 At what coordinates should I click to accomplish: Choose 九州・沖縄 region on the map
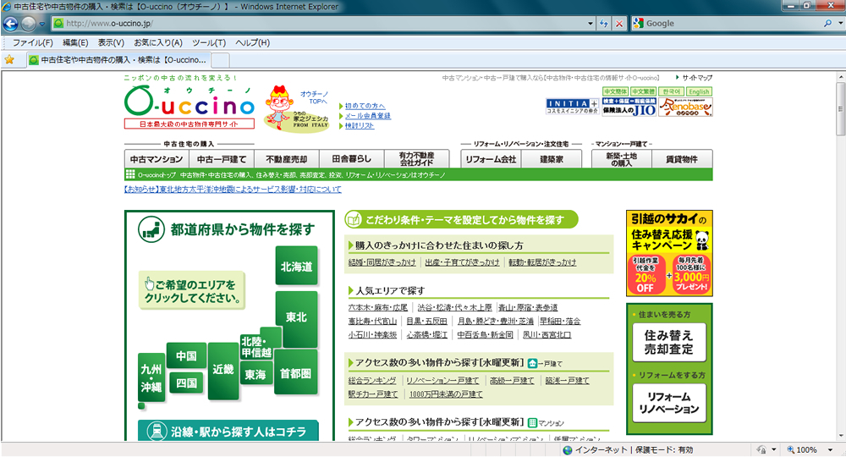point(151,377)
